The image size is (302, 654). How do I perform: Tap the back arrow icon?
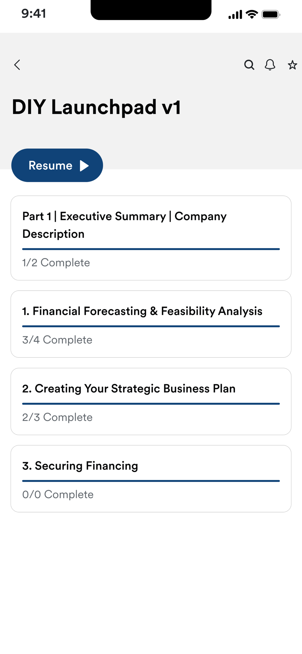tap(17, 65)
